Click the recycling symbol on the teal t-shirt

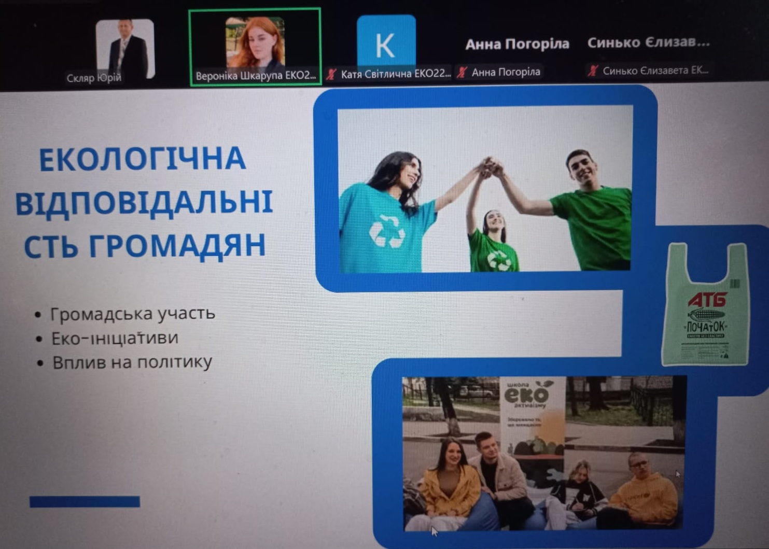click(x=387, y=231)
